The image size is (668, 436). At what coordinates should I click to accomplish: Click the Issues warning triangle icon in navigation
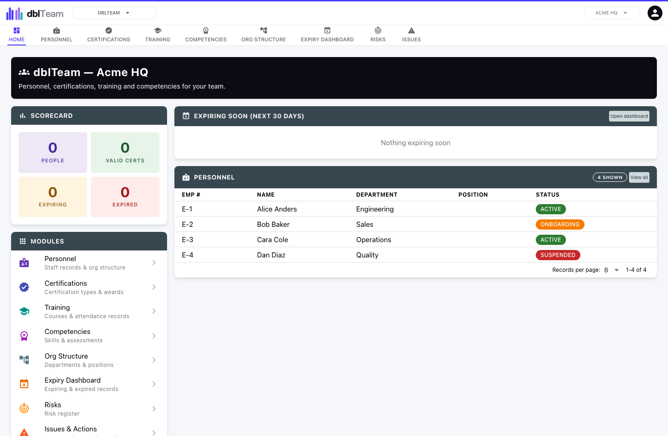[411, 31]
